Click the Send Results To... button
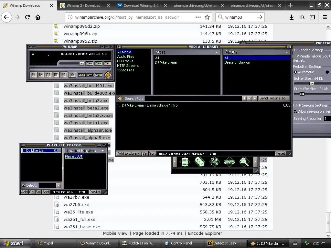This screenshot has width=331, height=248. [273, 98]
